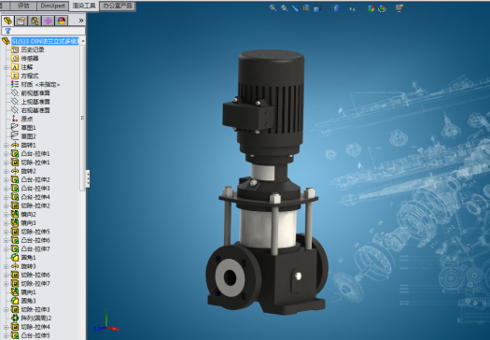Select the 凸台-拉伸3 feature
Screen dimensions: 490x340
coord(35,189)
